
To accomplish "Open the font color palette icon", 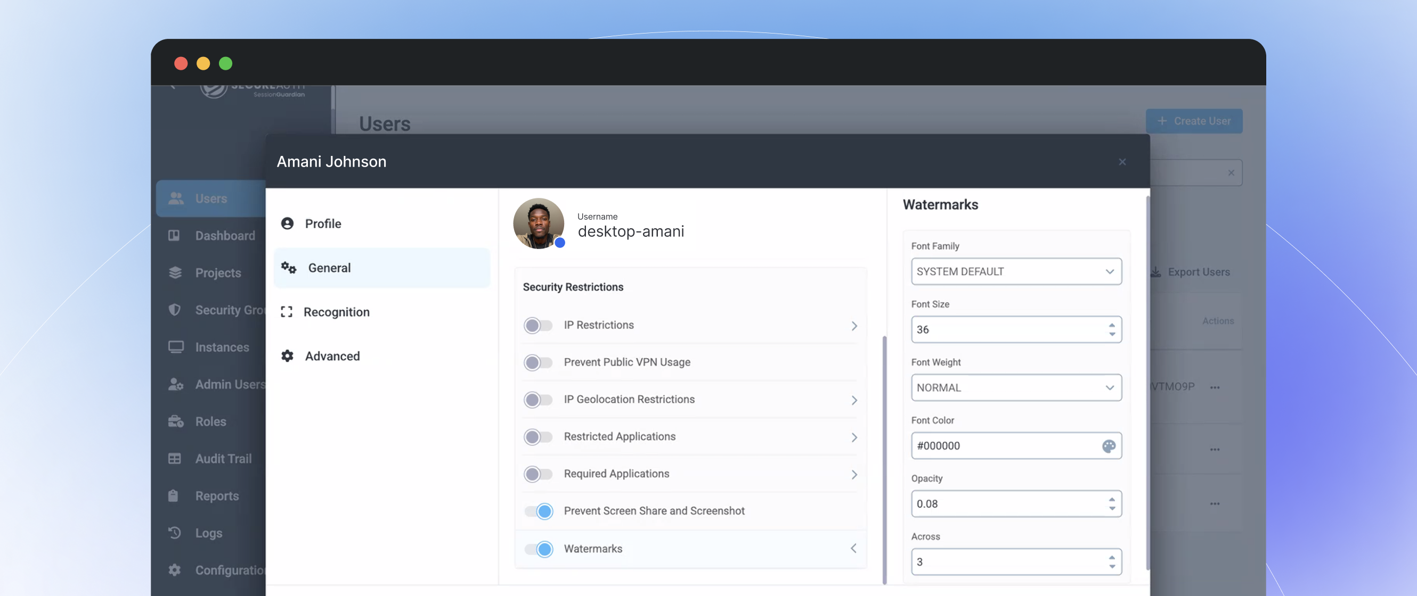I will click(1109, 446).
